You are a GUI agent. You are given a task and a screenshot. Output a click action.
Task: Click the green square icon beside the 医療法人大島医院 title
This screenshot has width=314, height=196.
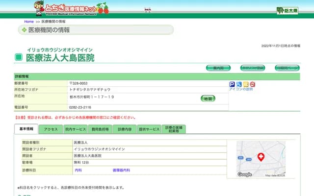click(19, 57)
